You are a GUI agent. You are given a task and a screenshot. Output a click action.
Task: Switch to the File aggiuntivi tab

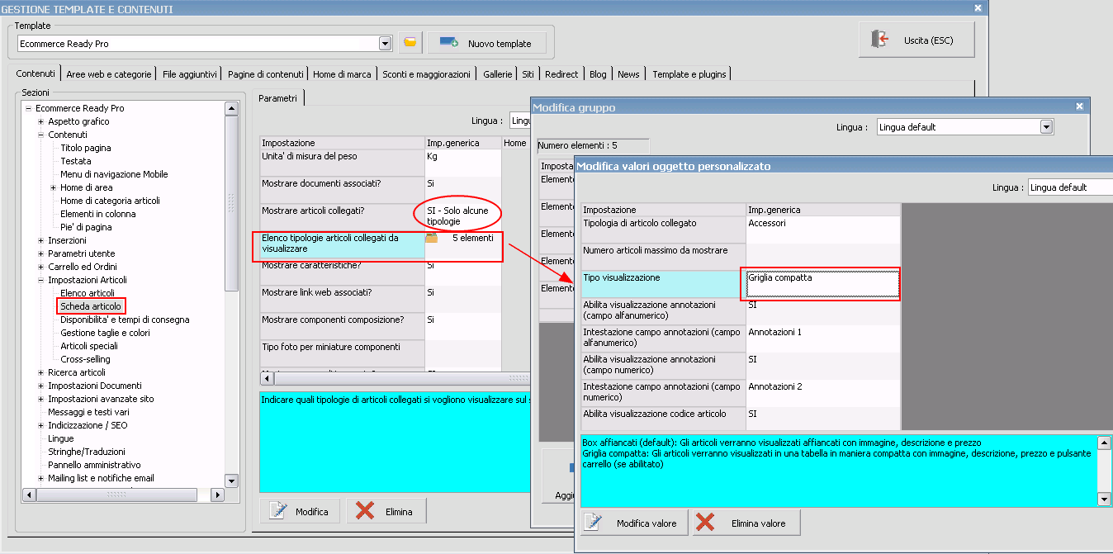tap(190, 74)
